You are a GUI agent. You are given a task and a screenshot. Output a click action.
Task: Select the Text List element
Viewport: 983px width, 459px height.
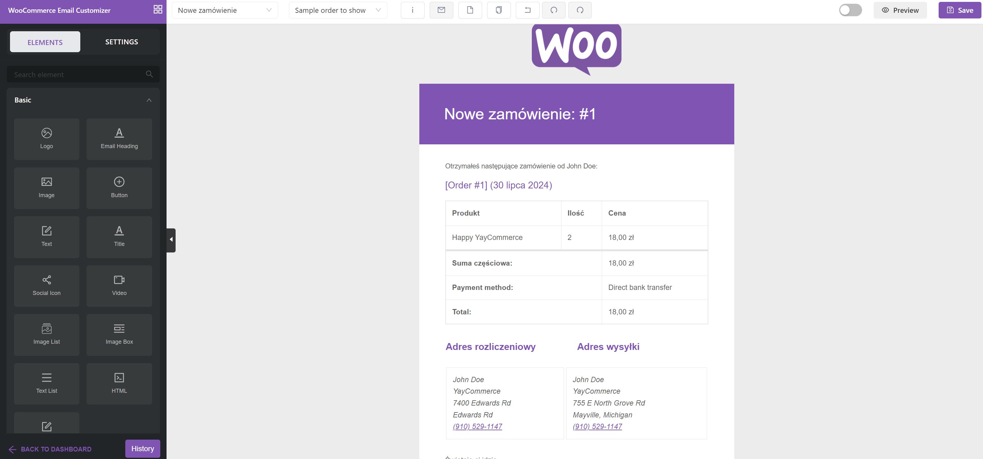[47, 383]
